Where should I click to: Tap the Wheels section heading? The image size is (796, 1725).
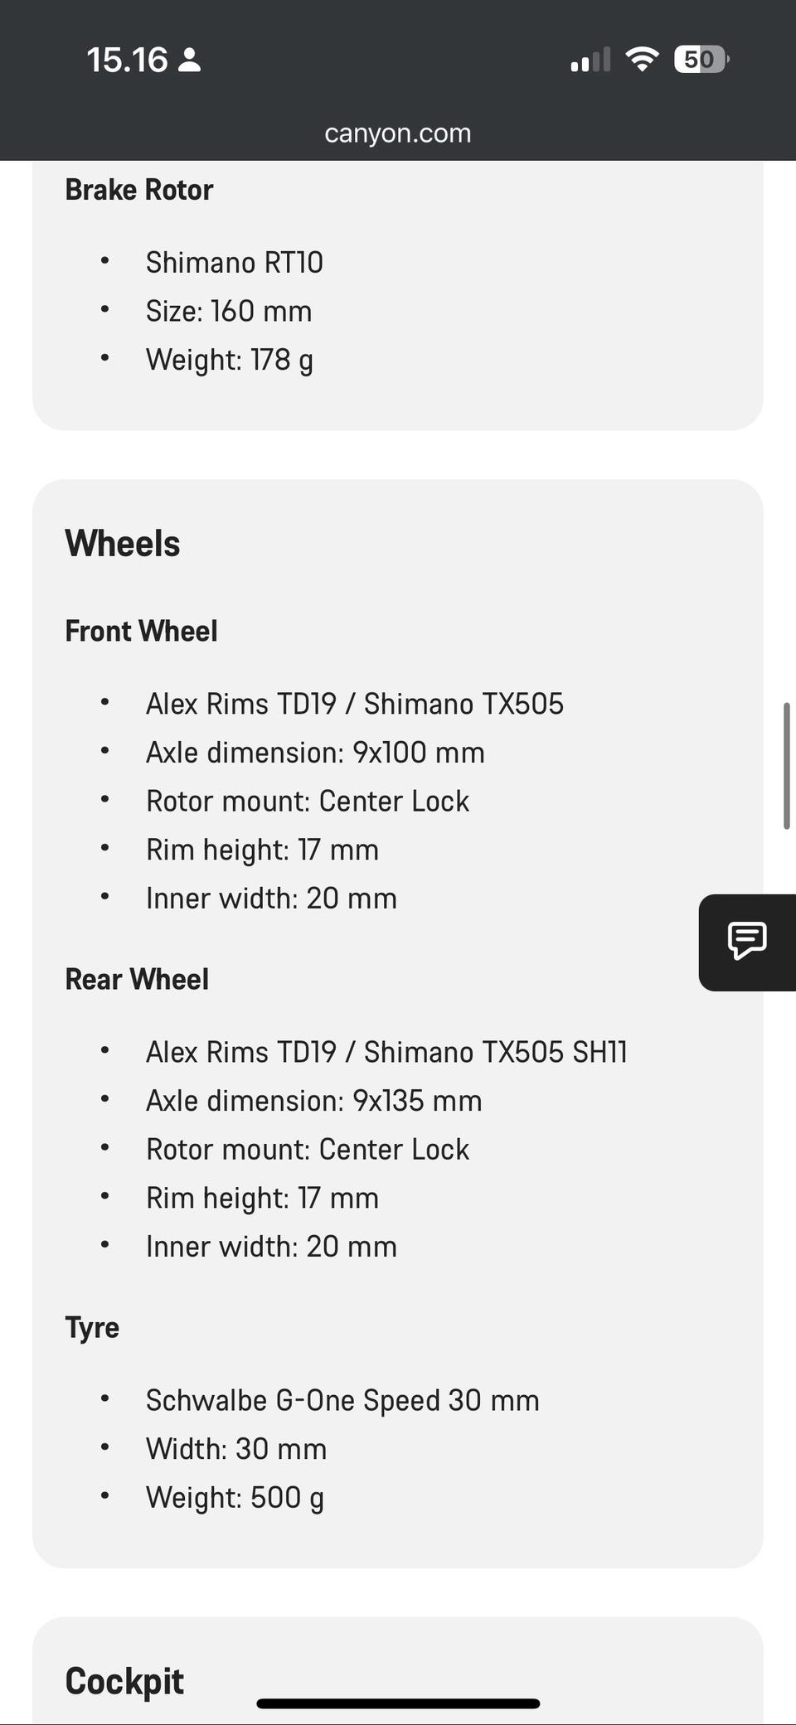pyautogui.click(x=123, y=544)
